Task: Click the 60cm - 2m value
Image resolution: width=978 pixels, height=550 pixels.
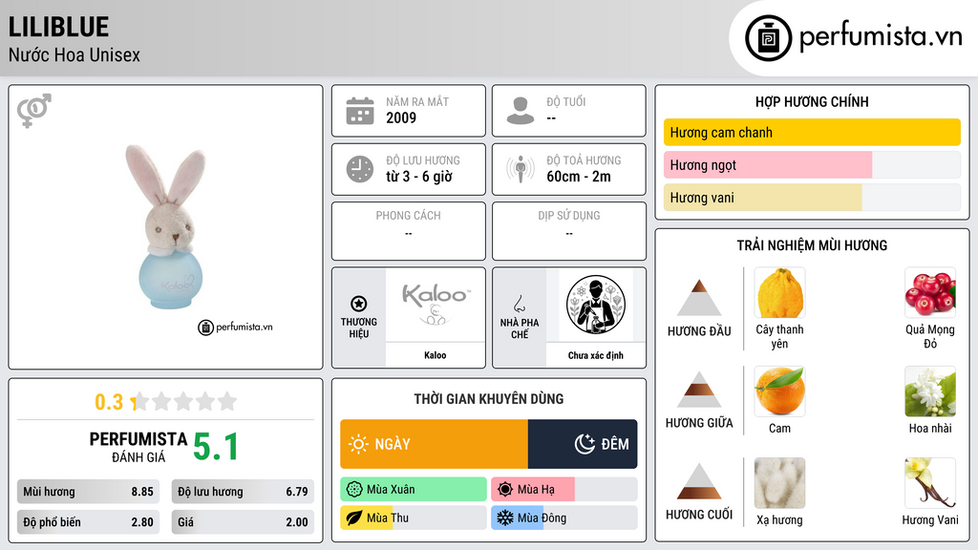Action: [579, 177]
